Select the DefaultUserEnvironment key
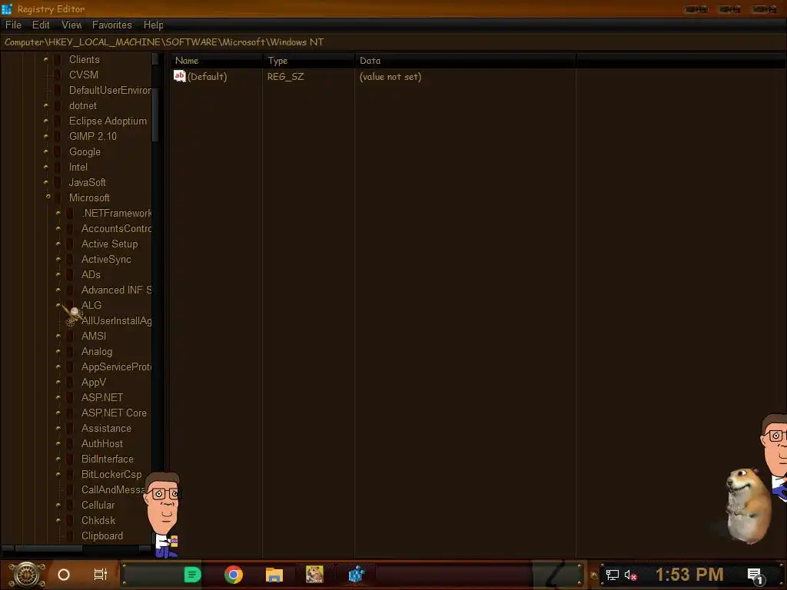The image size is (787, 590). (x=110, y=91)
